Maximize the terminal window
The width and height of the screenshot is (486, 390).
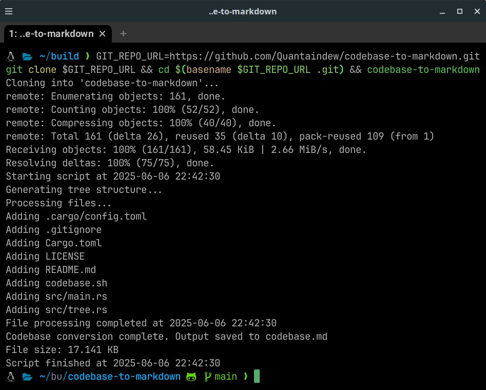[460, 11]
